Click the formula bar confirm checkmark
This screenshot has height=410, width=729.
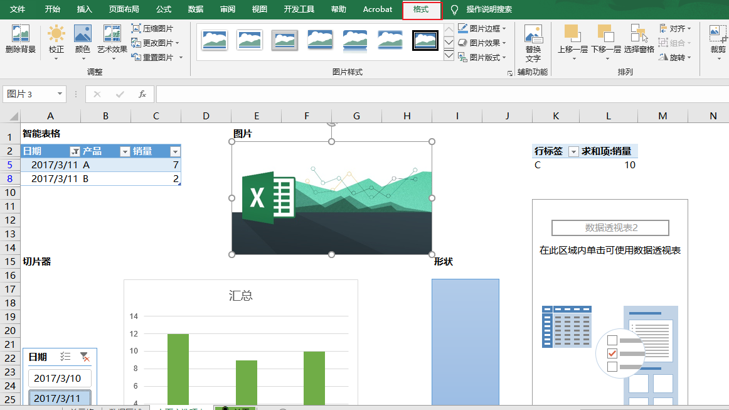coord(120,94)
